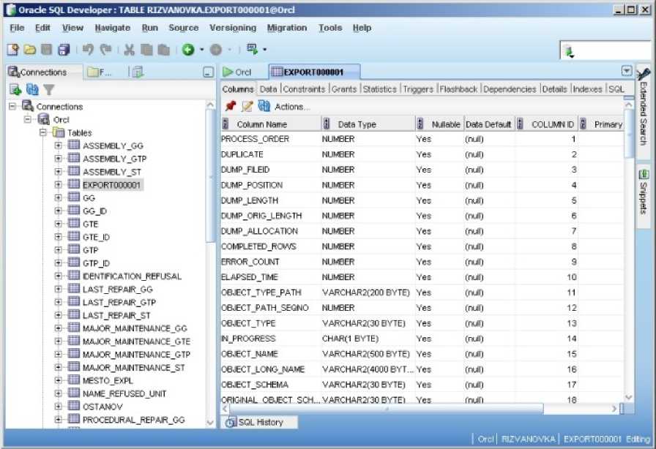Viewport: 656px width, 449px height.
Task: Click the search input field in toolbar
Action: (x=613, y=51)
